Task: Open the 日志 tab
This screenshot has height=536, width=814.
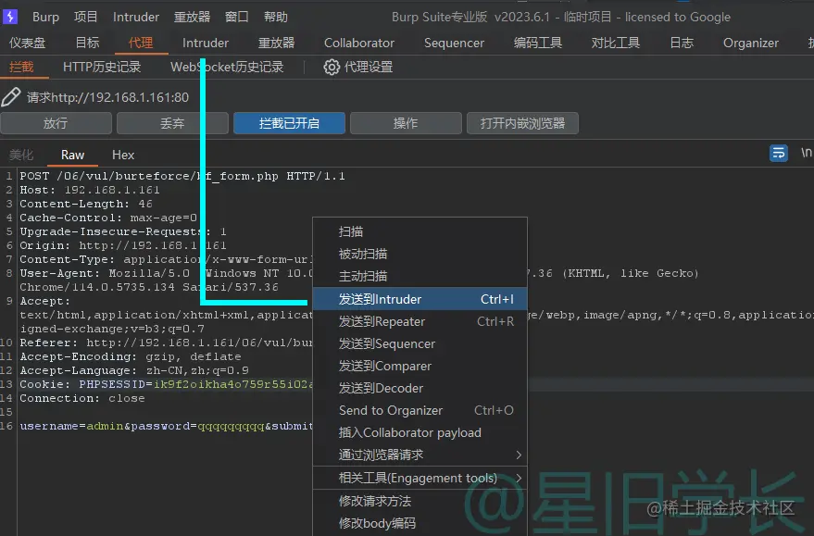Action: tap(682, 43)
